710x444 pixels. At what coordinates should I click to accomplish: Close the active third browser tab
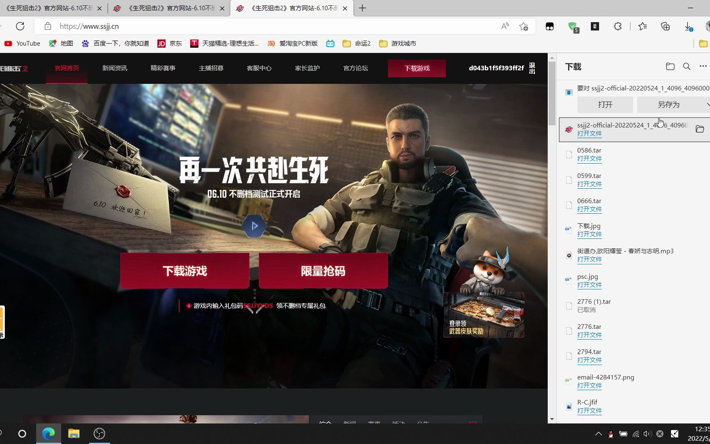pyautogui.click(x=345, y=8)
